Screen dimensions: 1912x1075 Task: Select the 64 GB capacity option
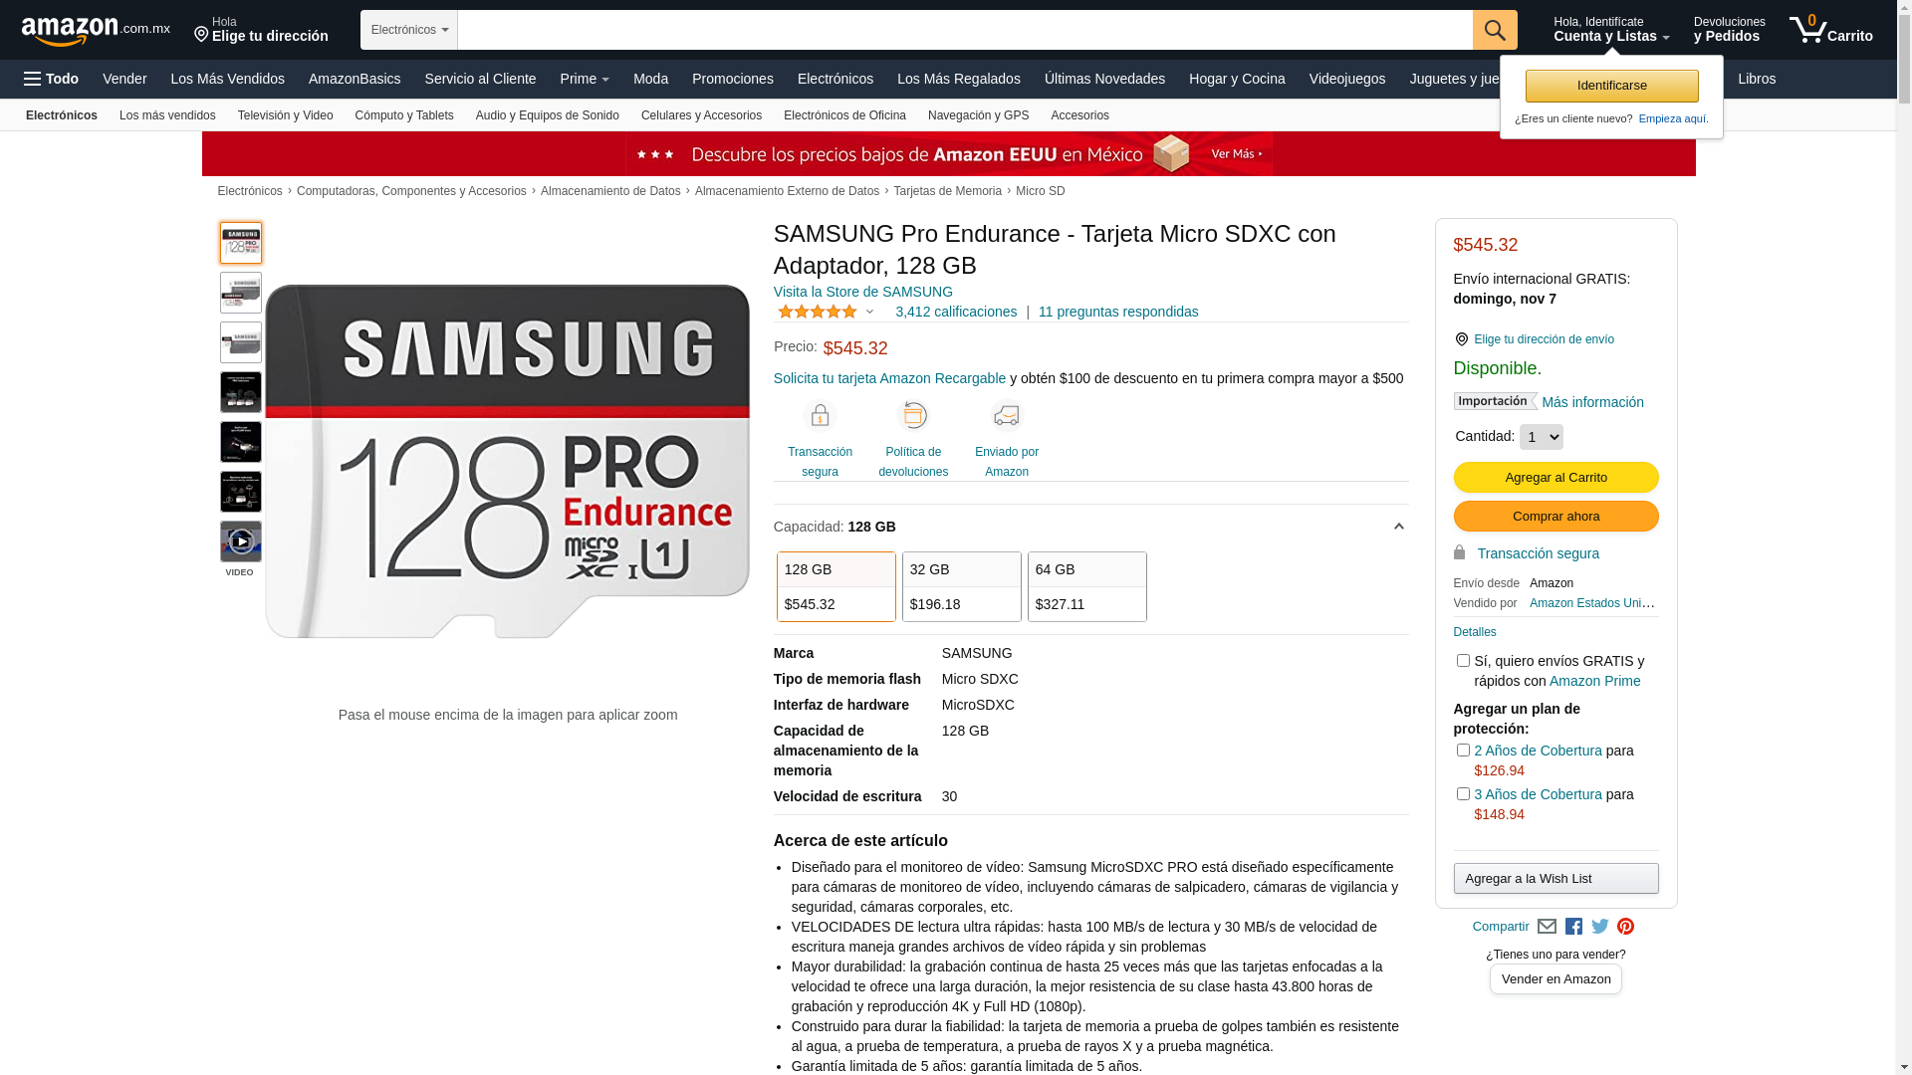pyautogui.click(x=1087, y=587)
